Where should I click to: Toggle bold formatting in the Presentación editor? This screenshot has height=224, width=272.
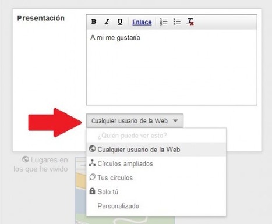[x=94, y=22]
